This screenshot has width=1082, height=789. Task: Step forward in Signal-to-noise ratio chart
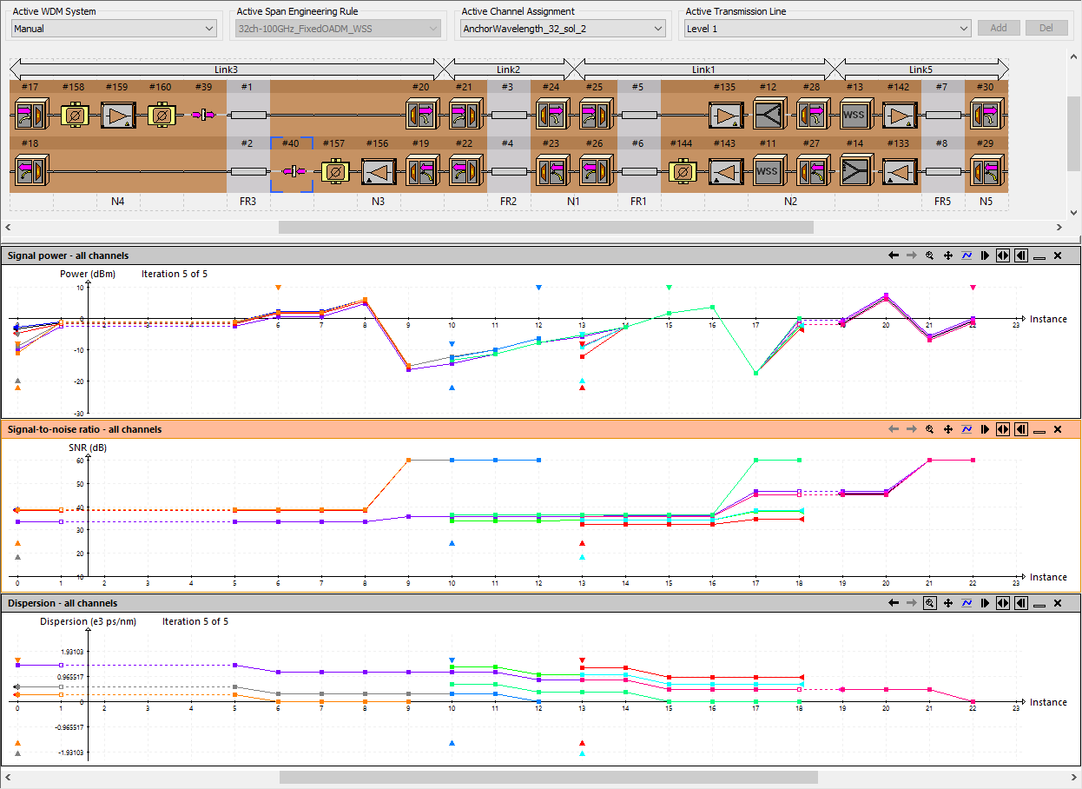[x=985, y=429]
